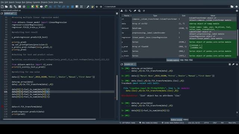This screenshot has height=134, width=239.
Task: Create a new file with the toolbar icon
Action: (x=2, y=7)
